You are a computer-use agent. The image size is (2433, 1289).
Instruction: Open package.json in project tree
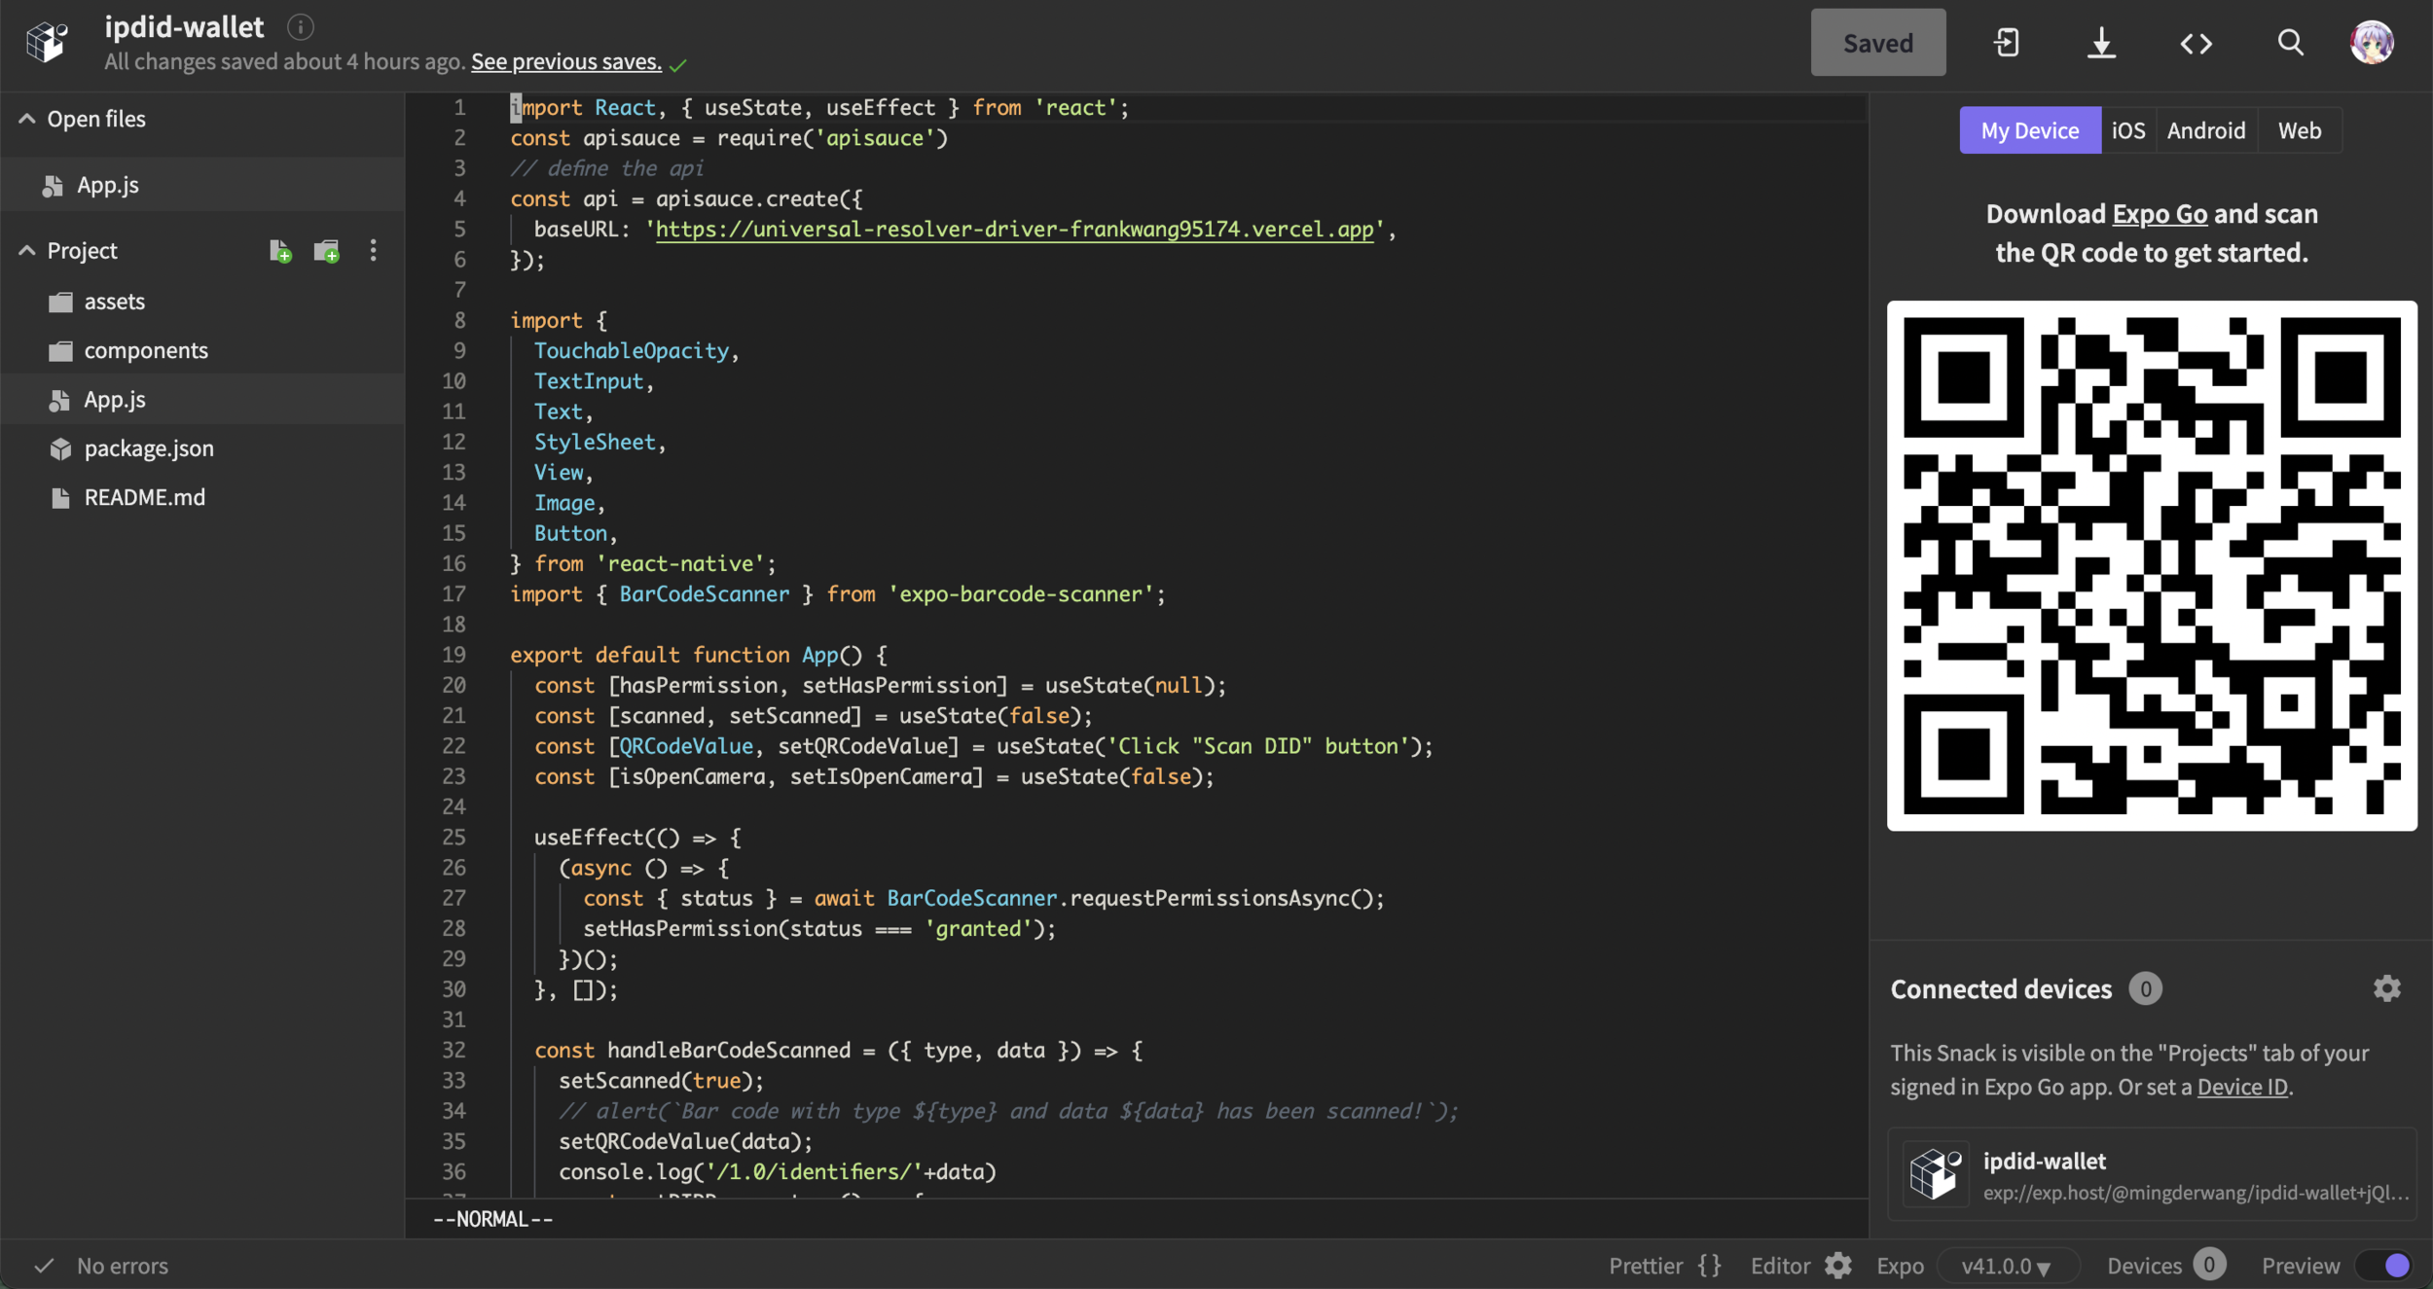[148, 448]
